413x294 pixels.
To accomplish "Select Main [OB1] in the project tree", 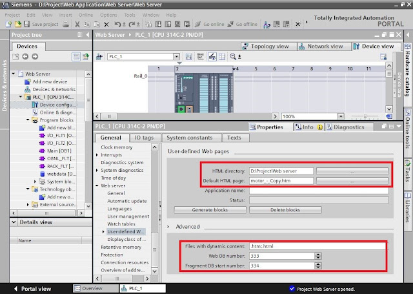I will coord(59,151).
